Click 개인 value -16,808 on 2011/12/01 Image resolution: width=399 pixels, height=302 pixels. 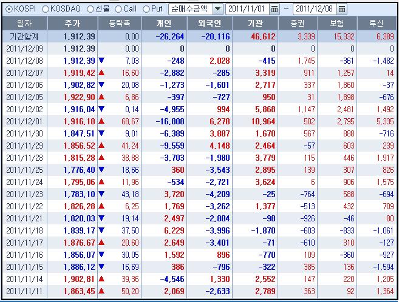(x=170, y=122)
